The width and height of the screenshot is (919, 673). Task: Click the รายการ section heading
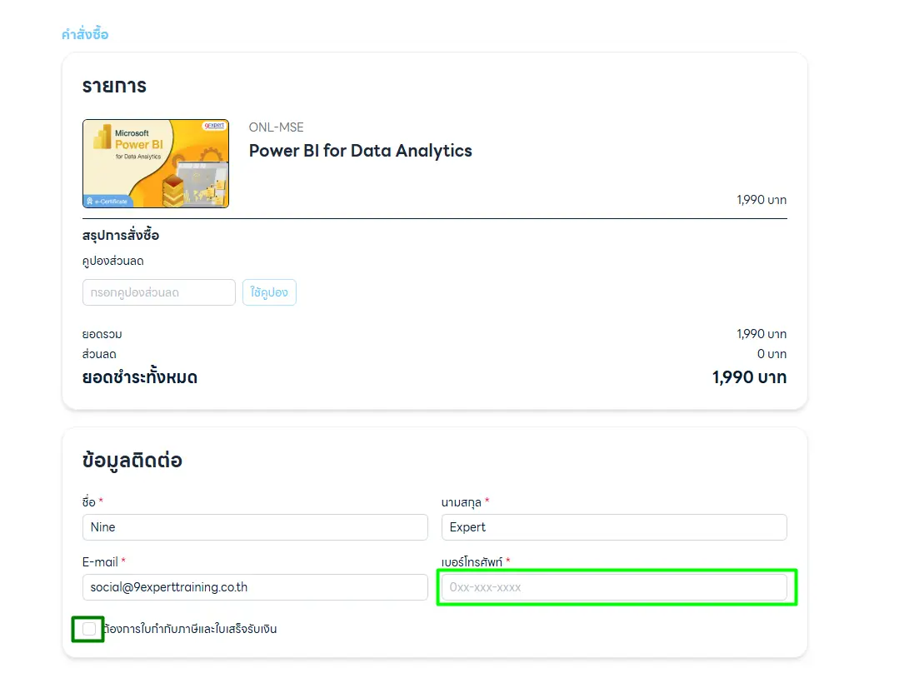tap(114, 86)
